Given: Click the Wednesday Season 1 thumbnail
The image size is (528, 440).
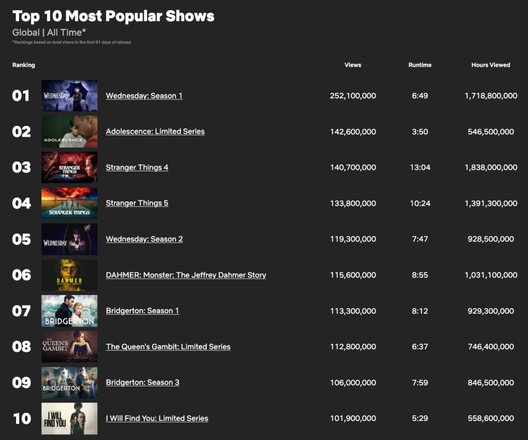Looking at the screenshot, I should pos(70,95).
